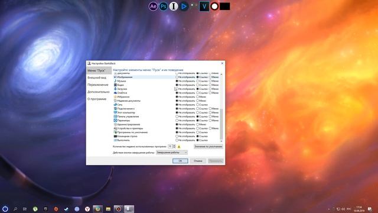Open Task View on the taskbar
The image size is (378, 213).
point(25,209)
